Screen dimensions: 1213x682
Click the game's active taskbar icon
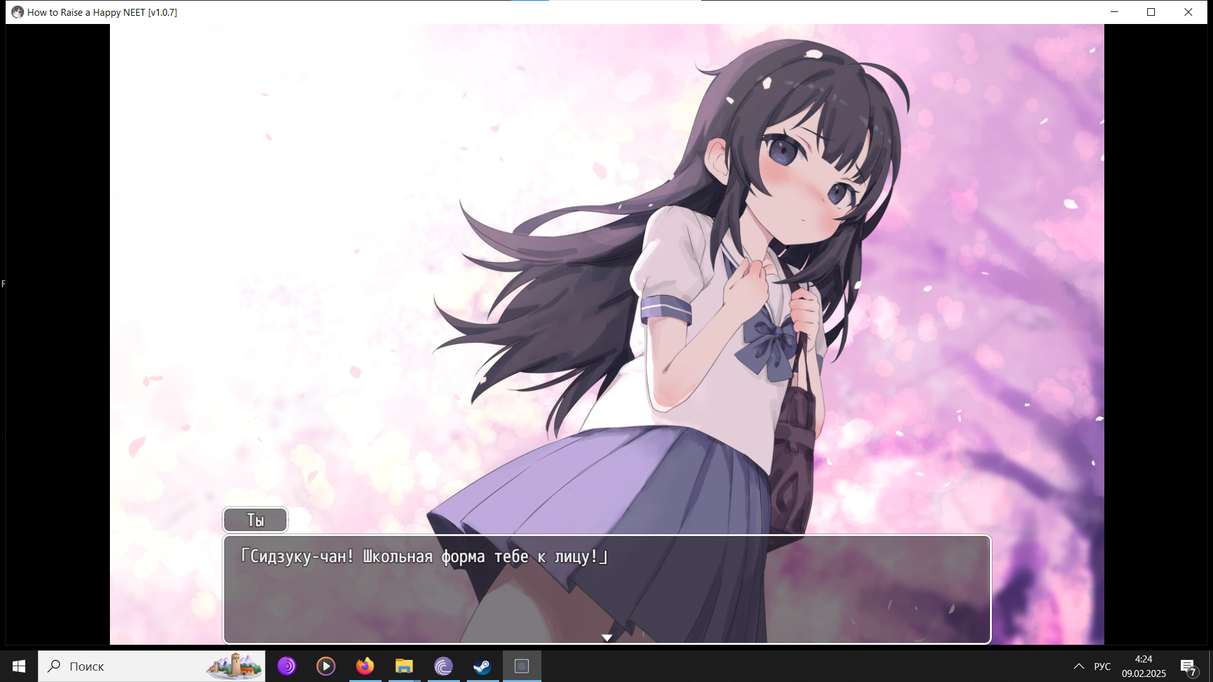522,666
